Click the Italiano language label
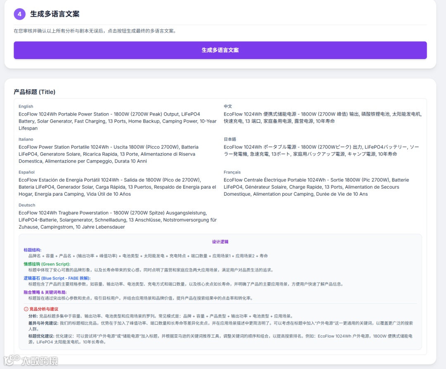Screen dimensions: 446x369 point(26,139)
